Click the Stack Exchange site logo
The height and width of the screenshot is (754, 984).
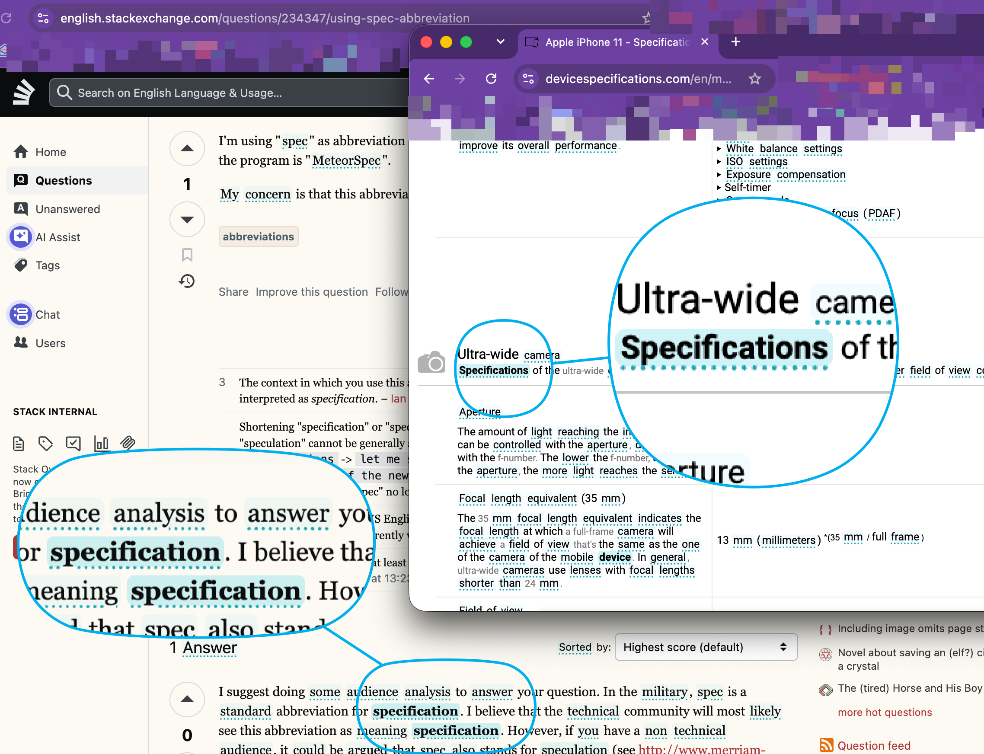[24, 93]
